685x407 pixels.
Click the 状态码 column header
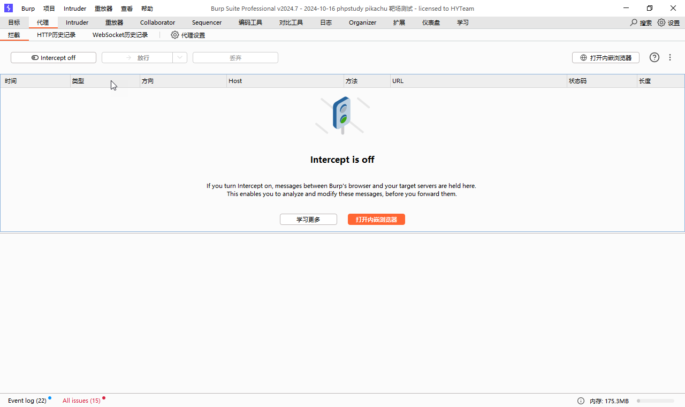602,81
